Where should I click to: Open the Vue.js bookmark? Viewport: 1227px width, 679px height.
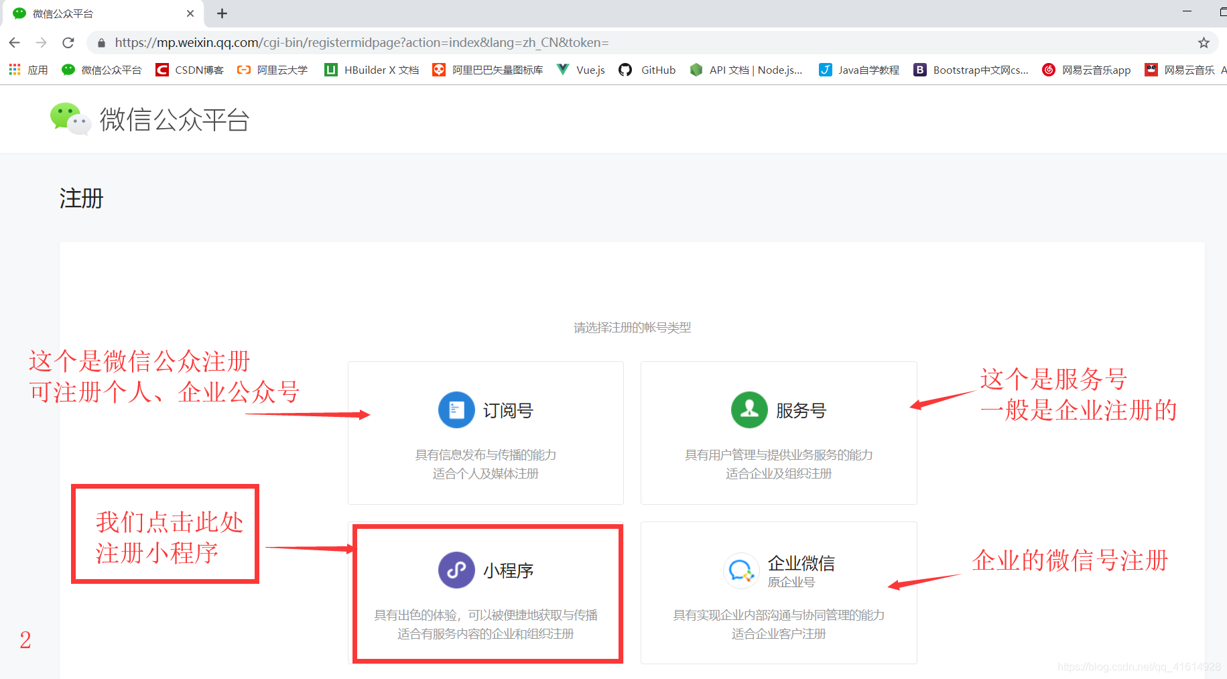[581, 70]
